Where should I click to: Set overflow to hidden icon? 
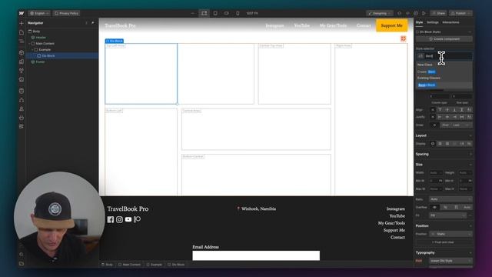coord(445,207)
